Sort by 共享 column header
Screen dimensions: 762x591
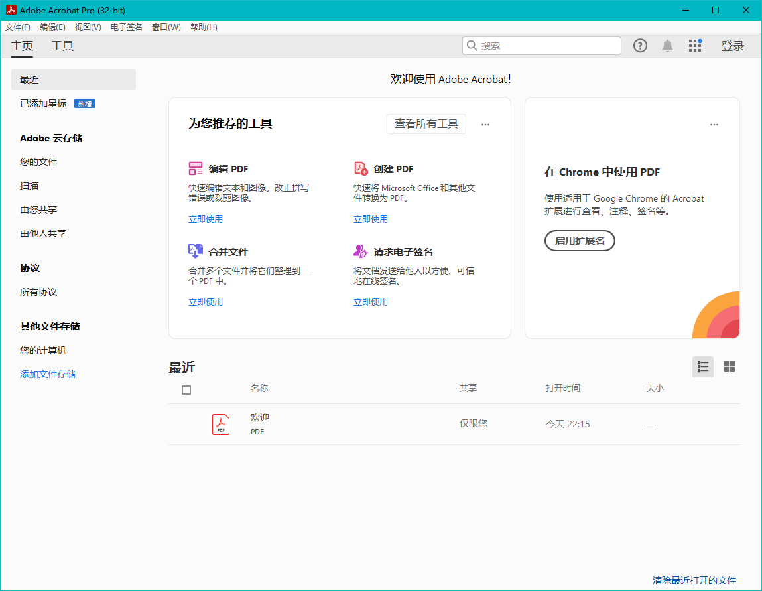468,388
